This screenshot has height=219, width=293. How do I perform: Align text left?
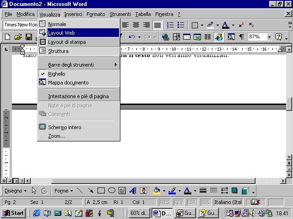click(125, 25)
